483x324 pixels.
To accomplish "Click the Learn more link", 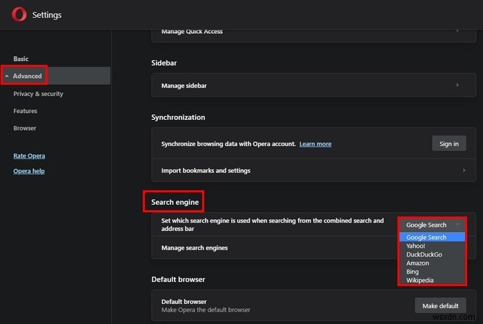I will (315, 144).
